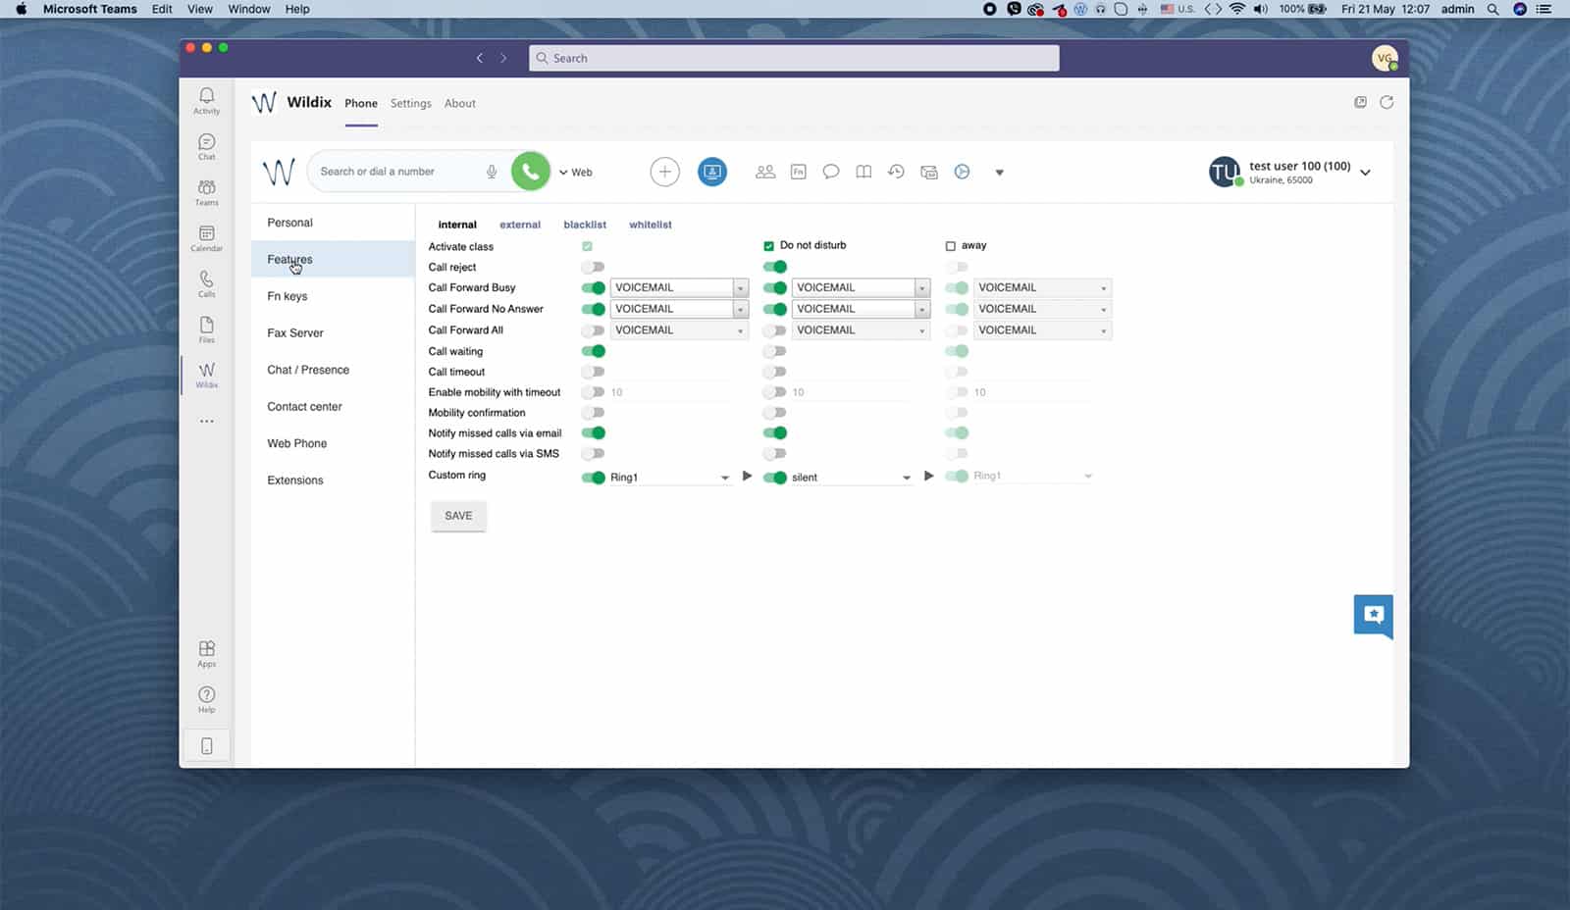Open the colleagues icon in Wildix toolbar
The height and width of the screenshot is (910, 1570).
click(765, 172)
